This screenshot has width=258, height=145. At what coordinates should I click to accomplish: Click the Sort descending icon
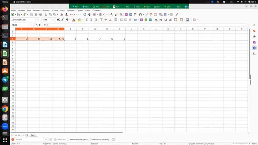click(x=116, y=14)
